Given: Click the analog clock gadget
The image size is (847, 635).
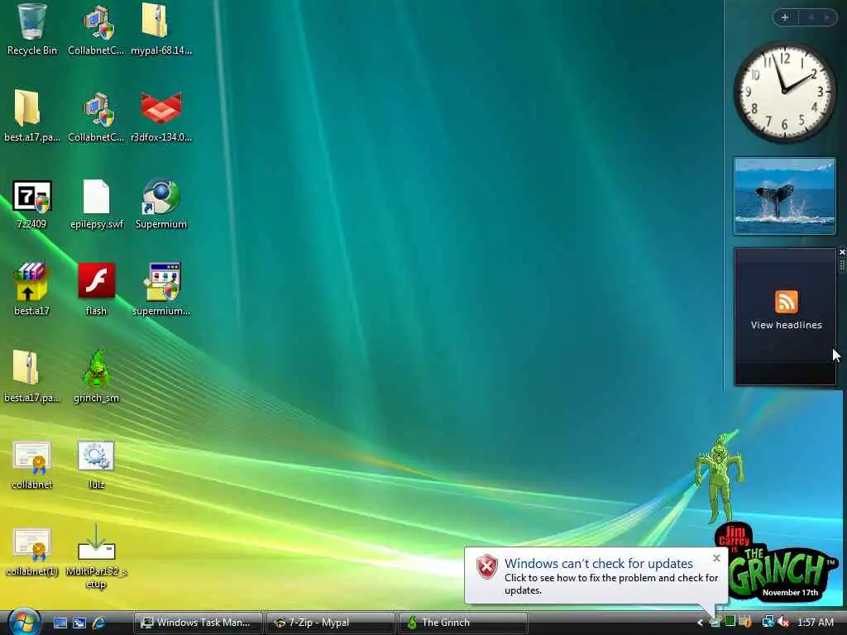Looking at the screenshot, I should (784, 91).
